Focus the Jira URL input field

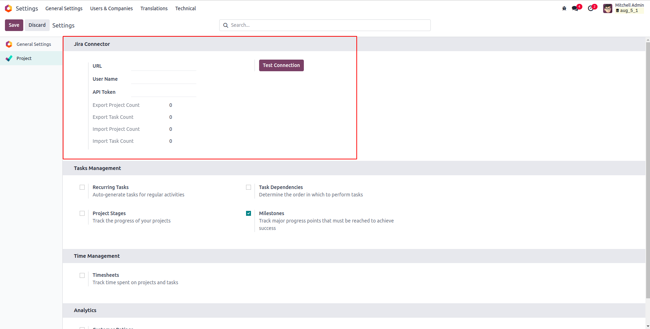pyautogui.click(x=164, y=66)
